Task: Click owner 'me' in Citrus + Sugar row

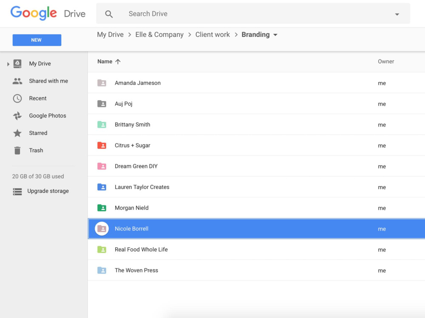Action: (x=382, y=146)
